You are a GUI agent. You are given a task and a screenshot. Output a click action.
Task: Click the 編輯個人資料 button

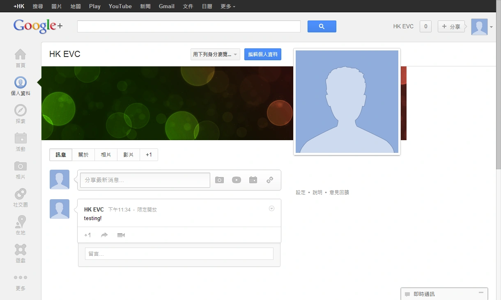(263, 55)
